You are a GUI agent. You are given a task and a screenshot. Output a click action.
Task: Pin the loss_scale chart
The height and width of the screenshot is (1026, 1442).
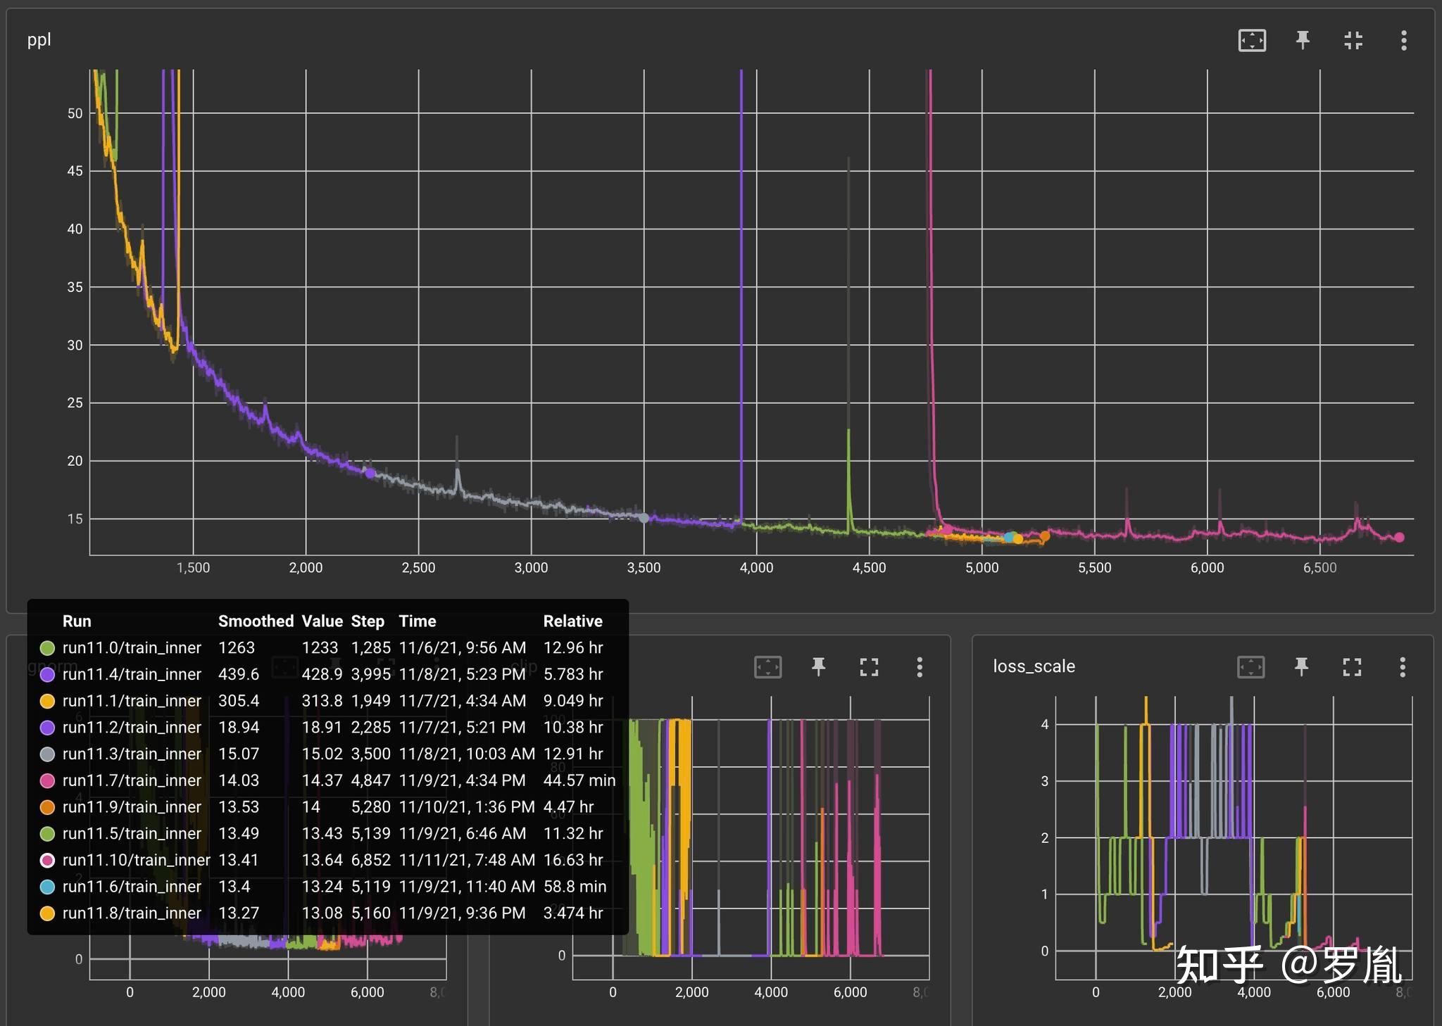click(x=1301, y=666)
